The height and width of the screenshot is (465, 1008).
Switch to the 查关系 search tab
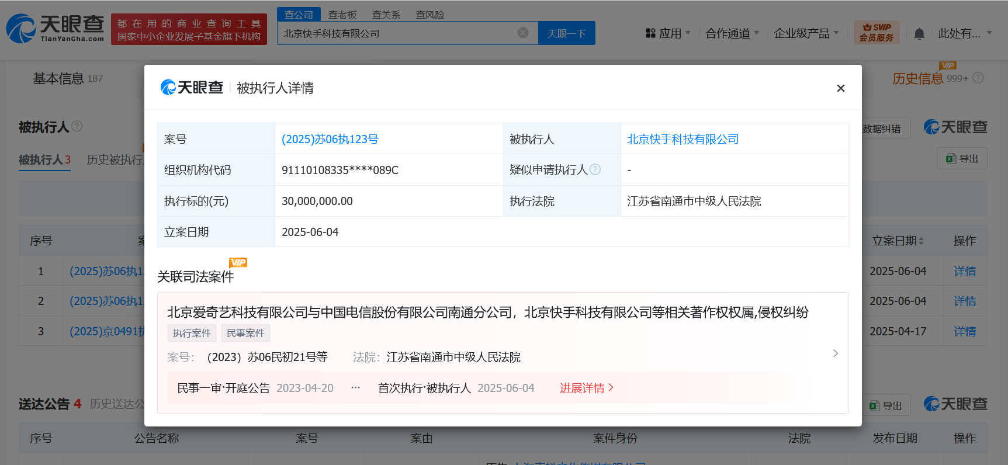click(x=386, y=15)
